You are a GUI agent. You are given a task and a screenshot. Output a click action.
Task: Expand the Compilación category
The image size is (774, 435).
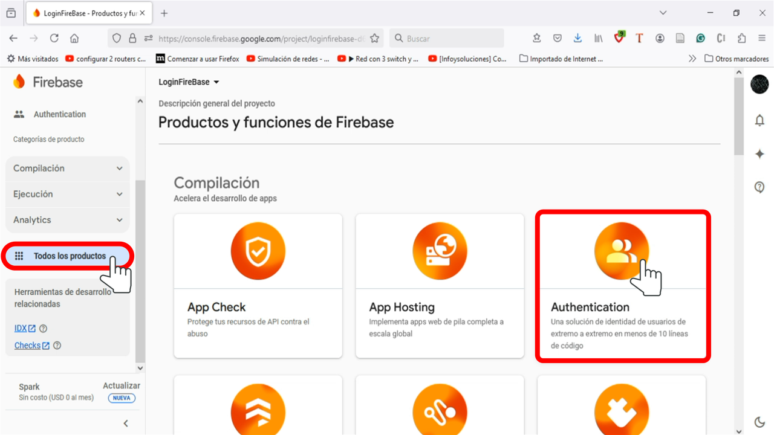pos(68,169)
